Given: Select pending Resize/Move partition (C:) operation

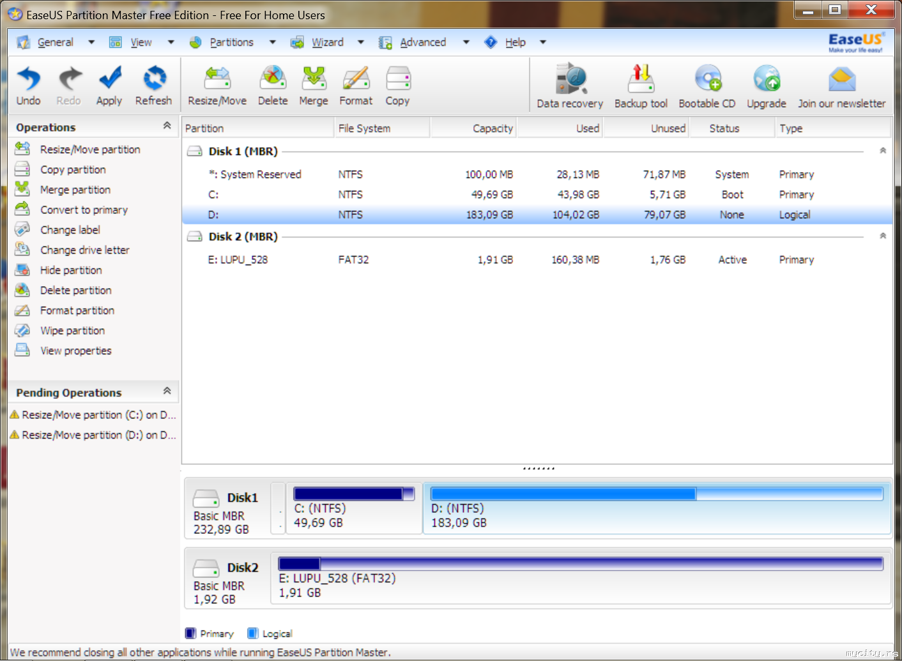Looking at the screenshot, I should [x=93, y=415].
